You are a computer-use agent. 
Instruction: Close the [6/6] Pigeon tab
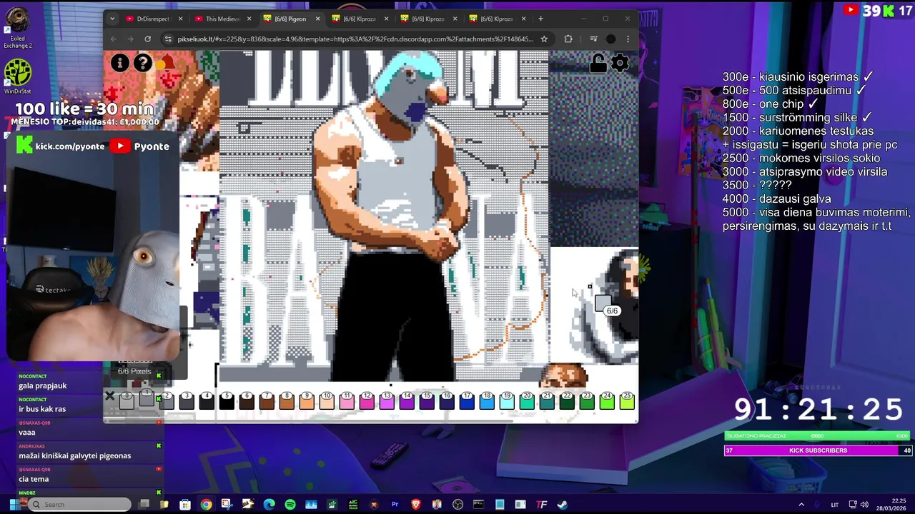pyautogui.click(x=317, y=19)
